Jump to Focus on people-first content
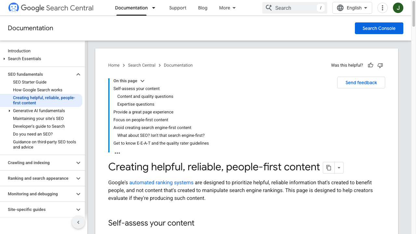The image size is (416, 234). 141,120
